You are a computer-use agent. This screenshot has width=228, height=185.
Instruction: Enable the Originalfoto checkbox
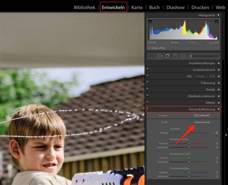click(149, 48)
